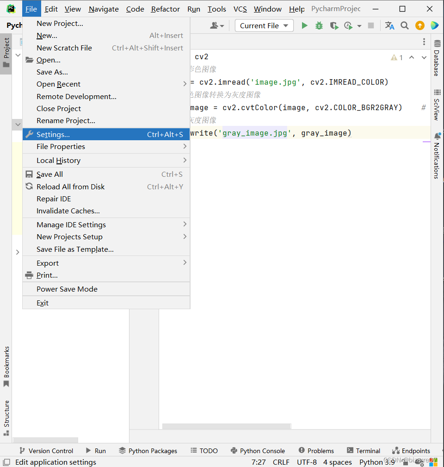
Task: Choose Reload All from Disk
Action: [106, 187]
